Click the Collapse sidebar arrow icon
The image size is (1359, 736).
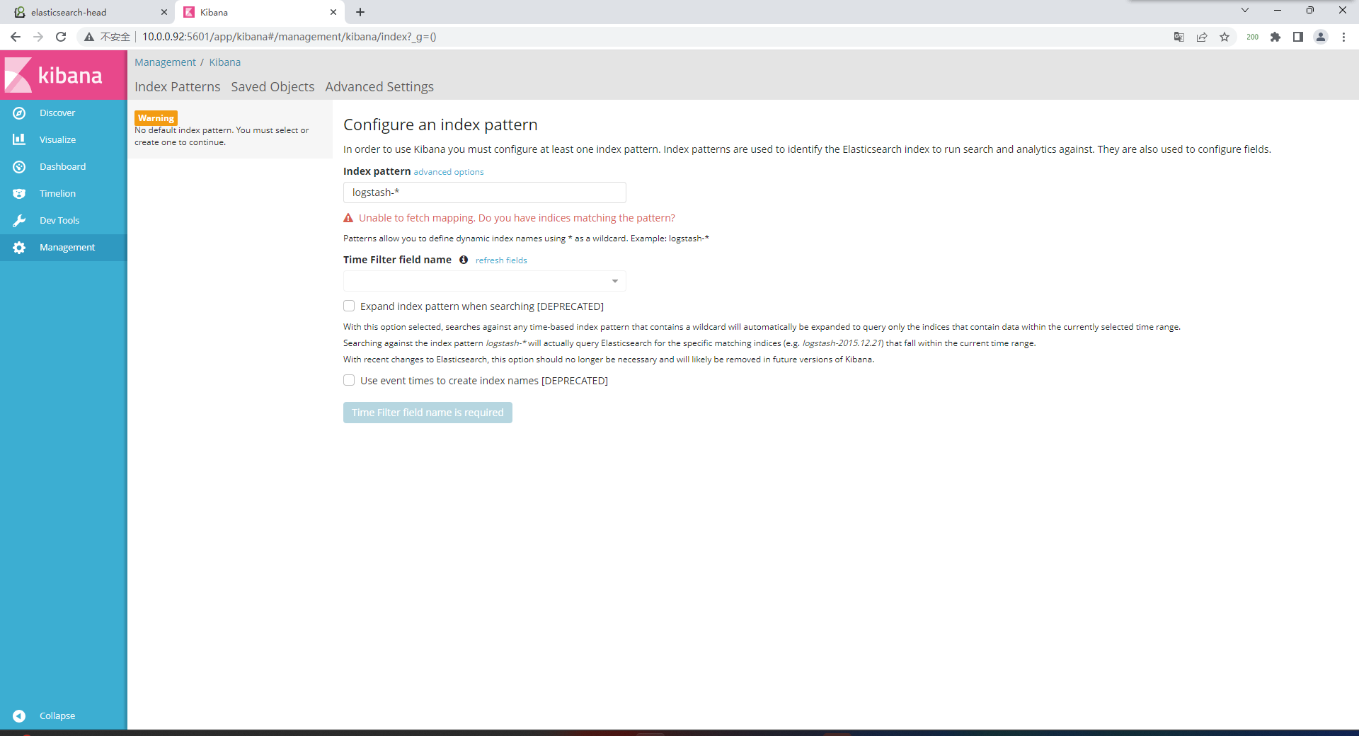(19, 716)
